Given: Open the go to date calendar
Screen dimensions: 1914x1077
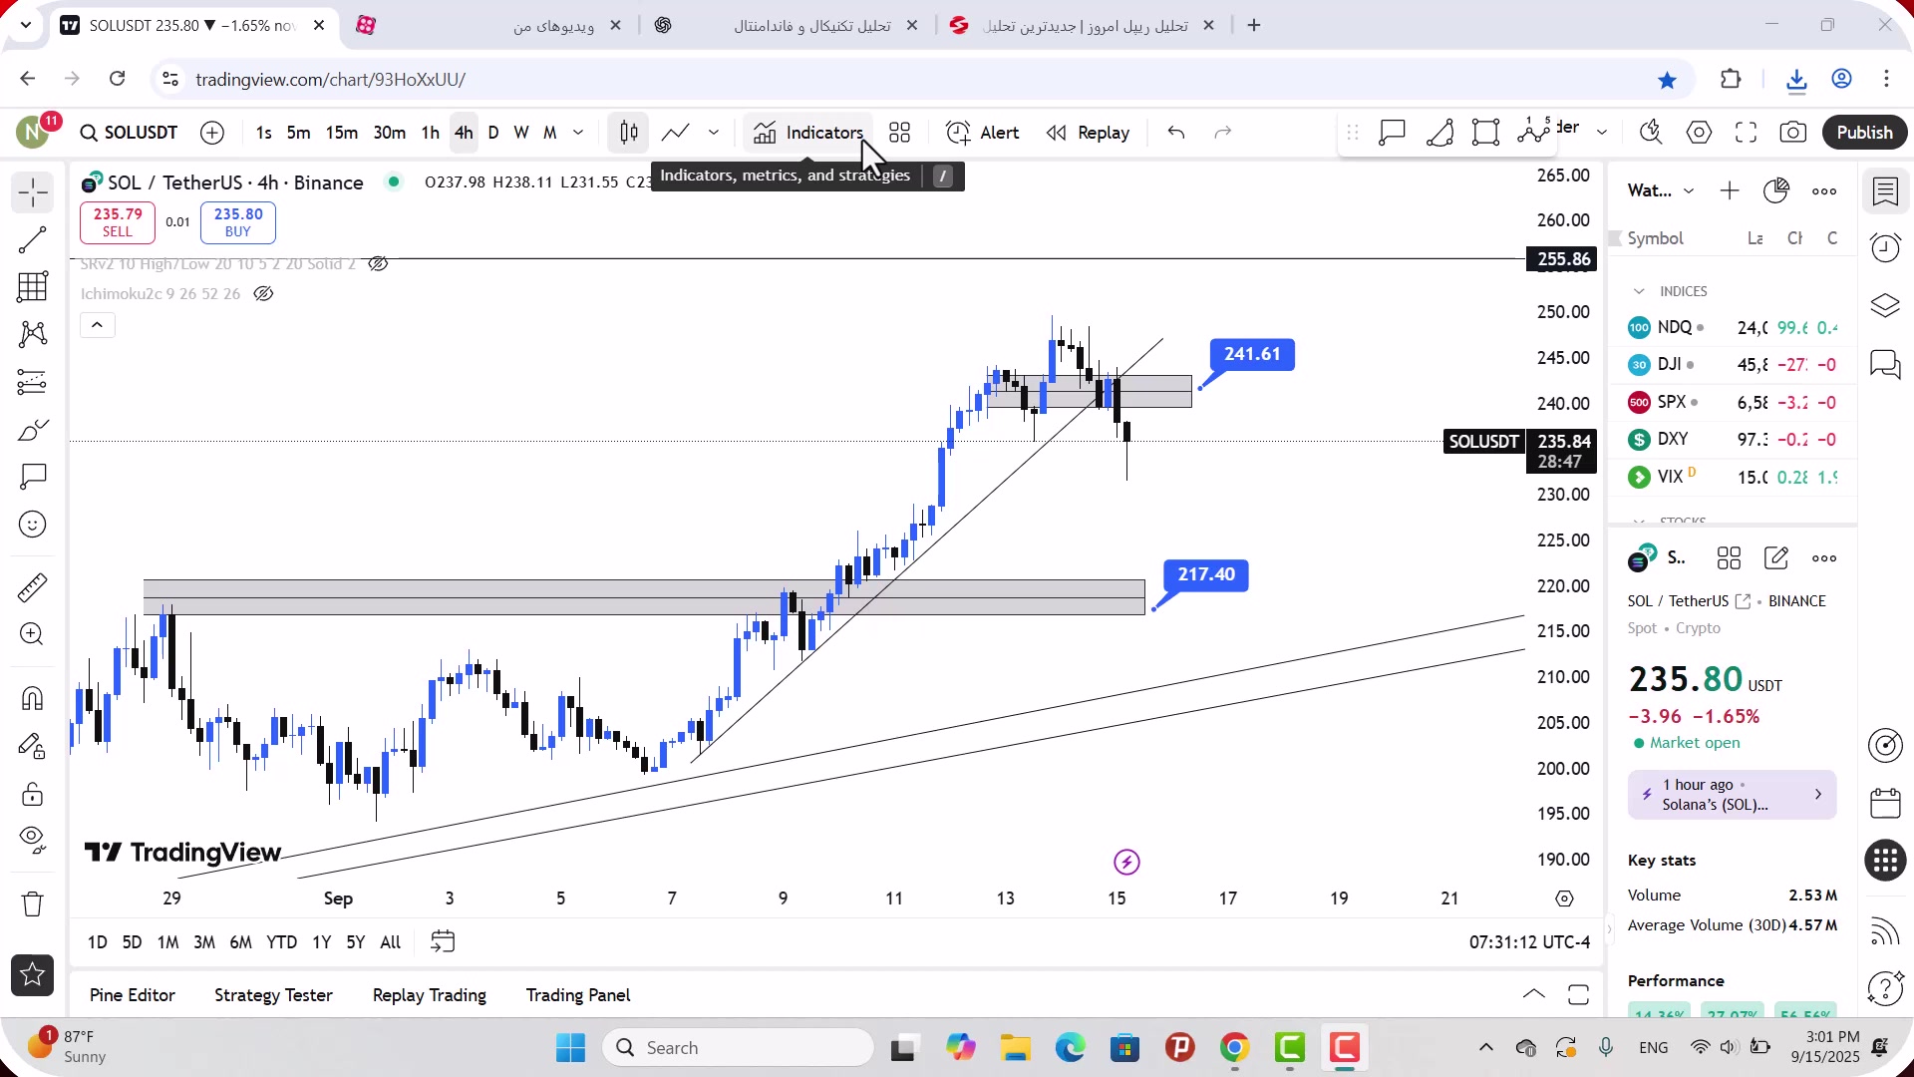Looking at the screenshot, I should point(443,942).
